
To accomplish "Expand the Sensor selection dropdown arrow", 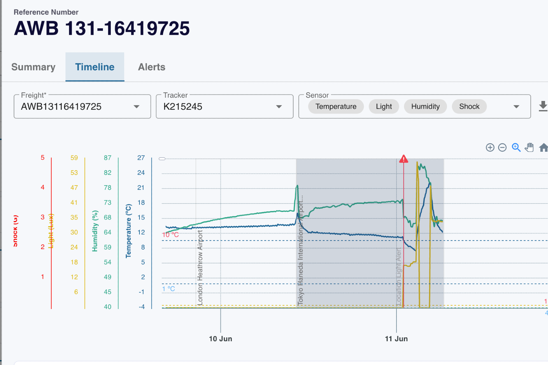I will [516, 107].
